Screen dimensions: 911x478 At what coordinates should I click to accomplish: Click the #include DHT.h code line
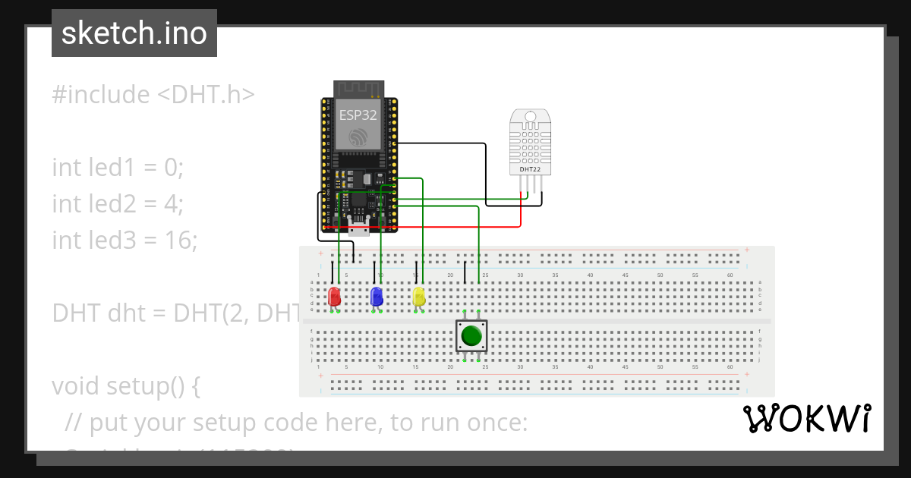click(152, 94)
